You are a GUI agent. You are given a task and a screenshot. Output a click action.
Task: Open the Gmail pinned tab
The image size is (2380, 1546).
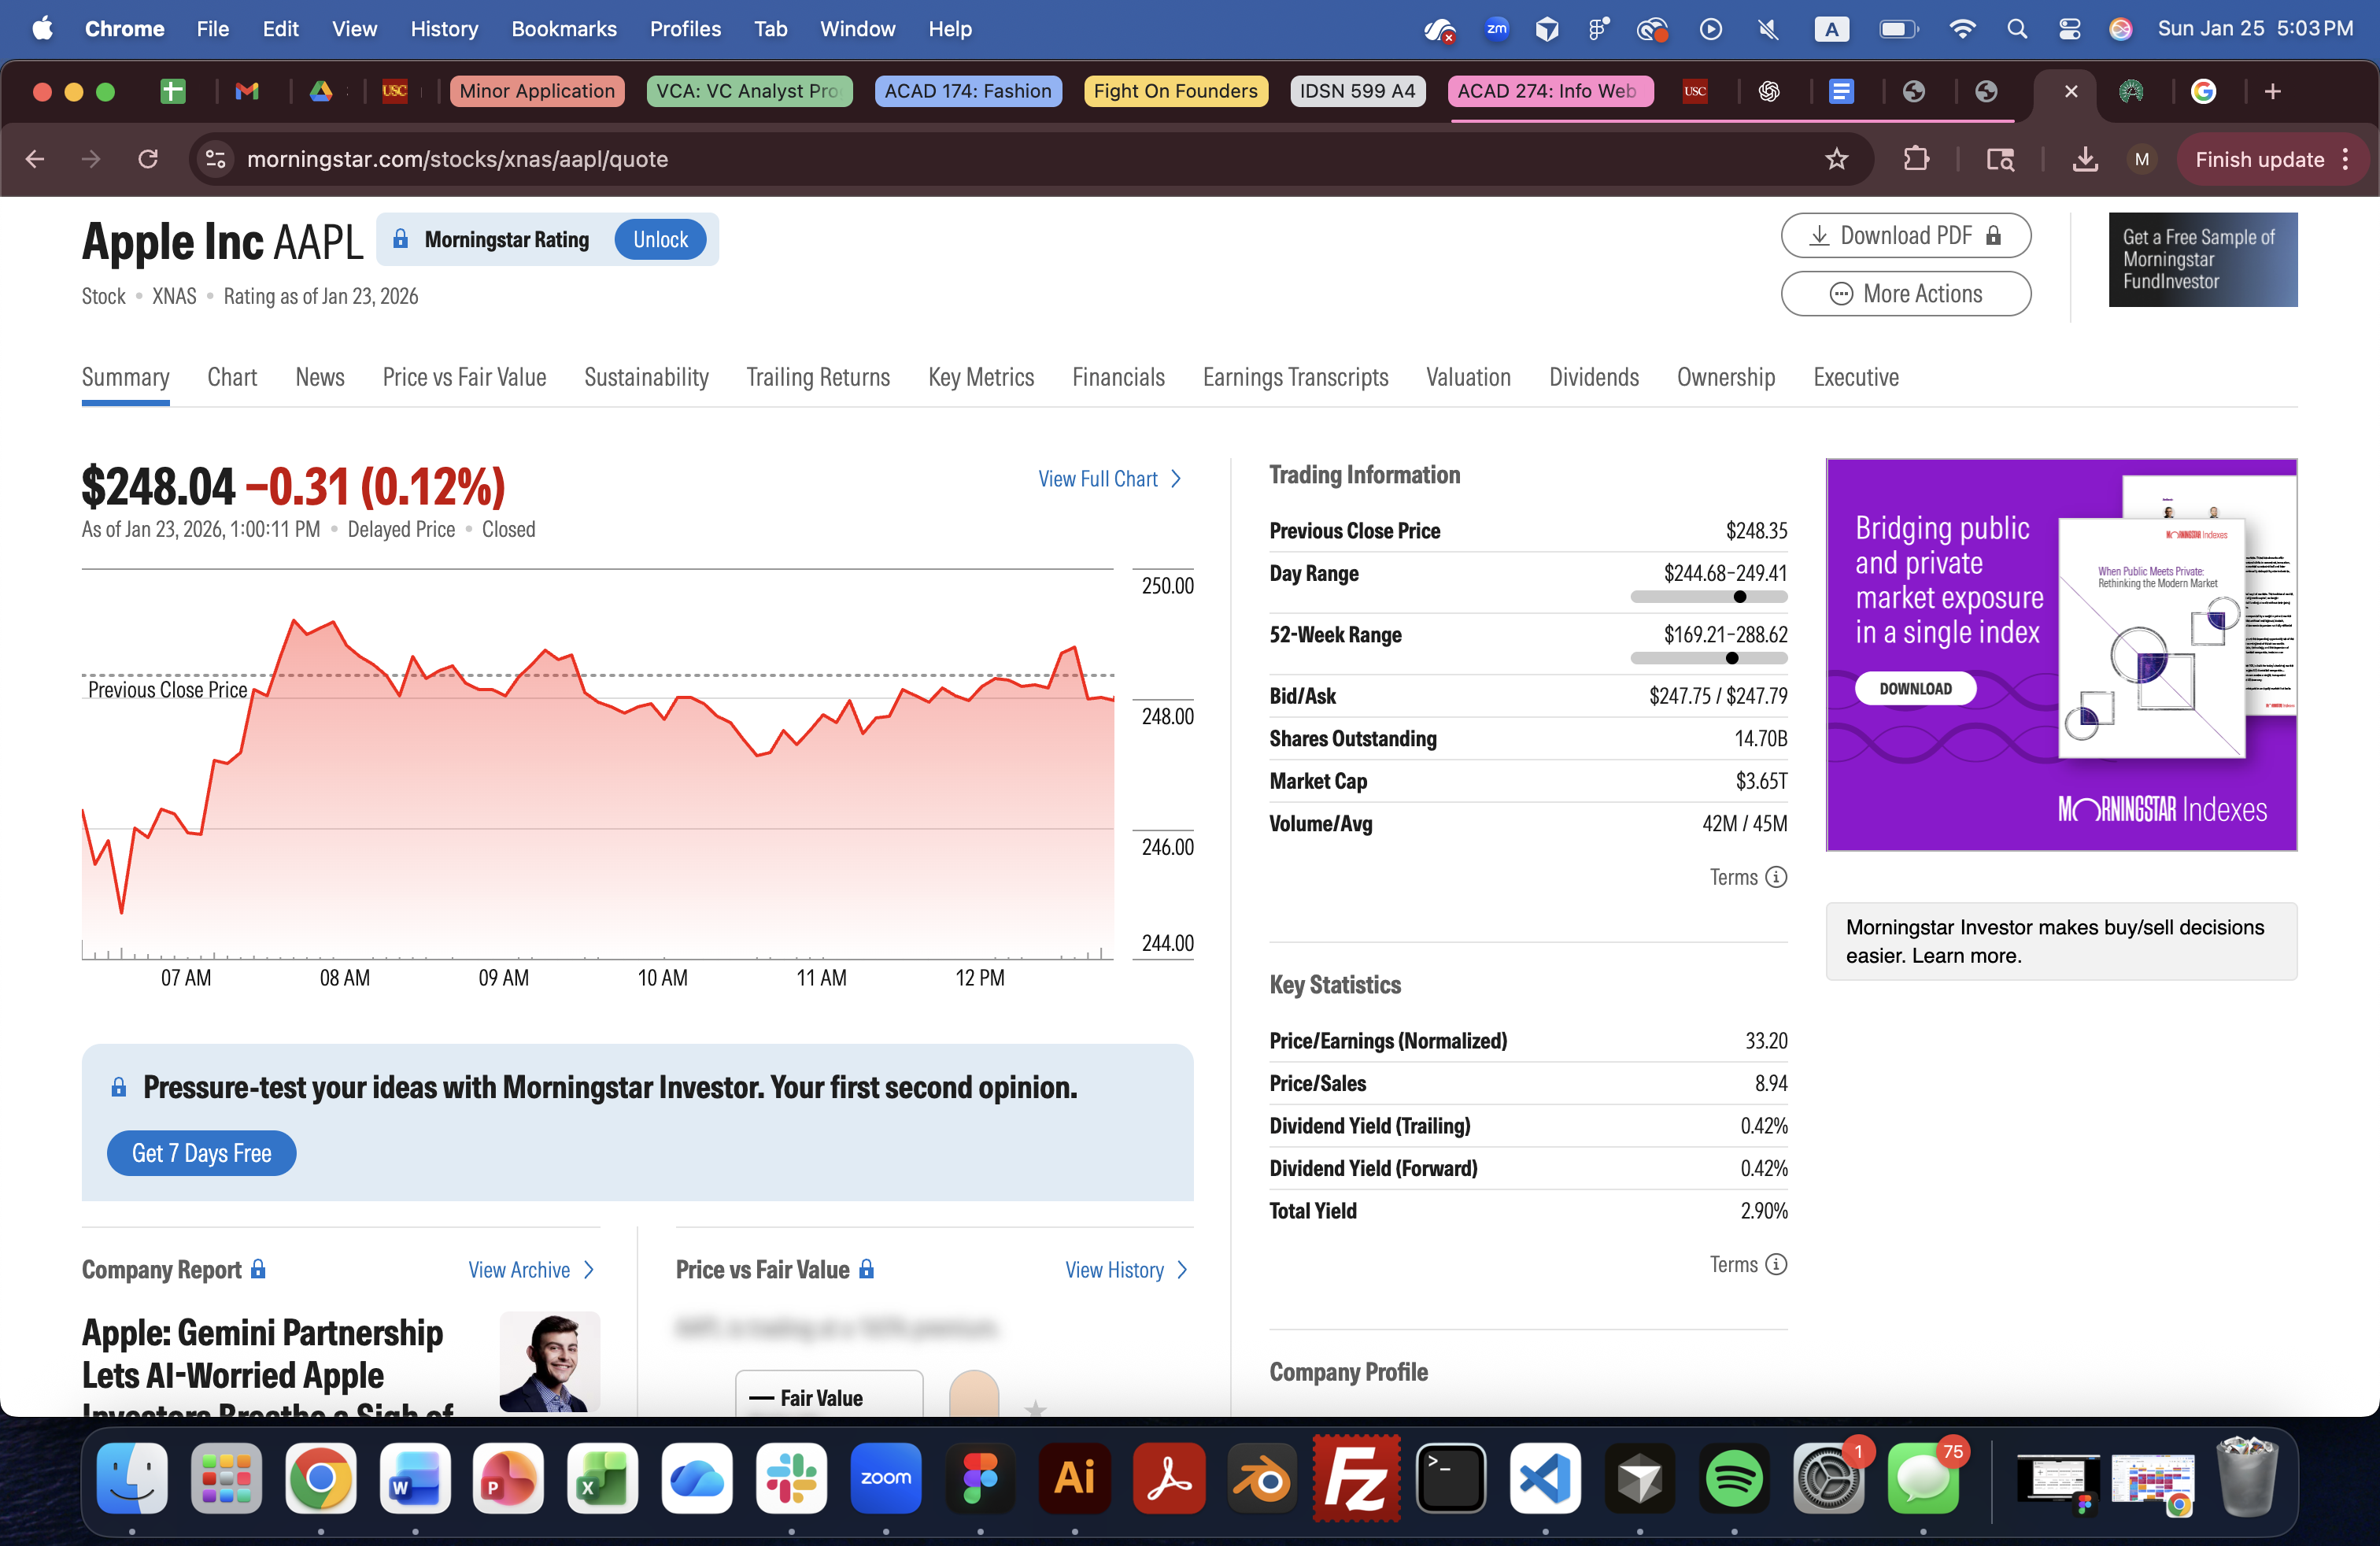247,91
